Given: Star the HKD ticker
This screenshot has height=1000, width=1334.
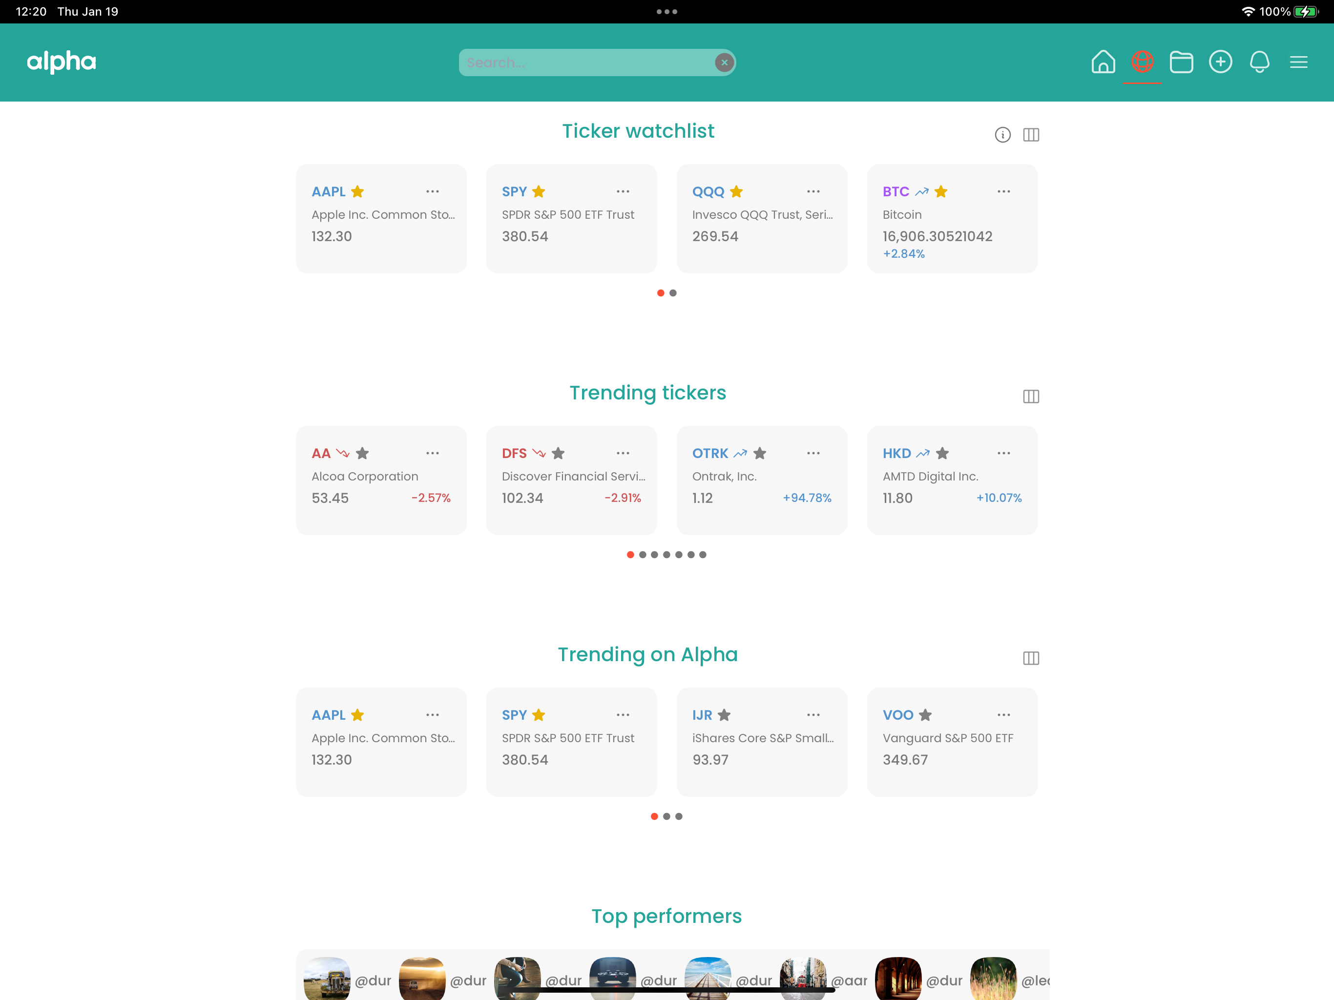Looking at the screenshot, I should point(942,453).
